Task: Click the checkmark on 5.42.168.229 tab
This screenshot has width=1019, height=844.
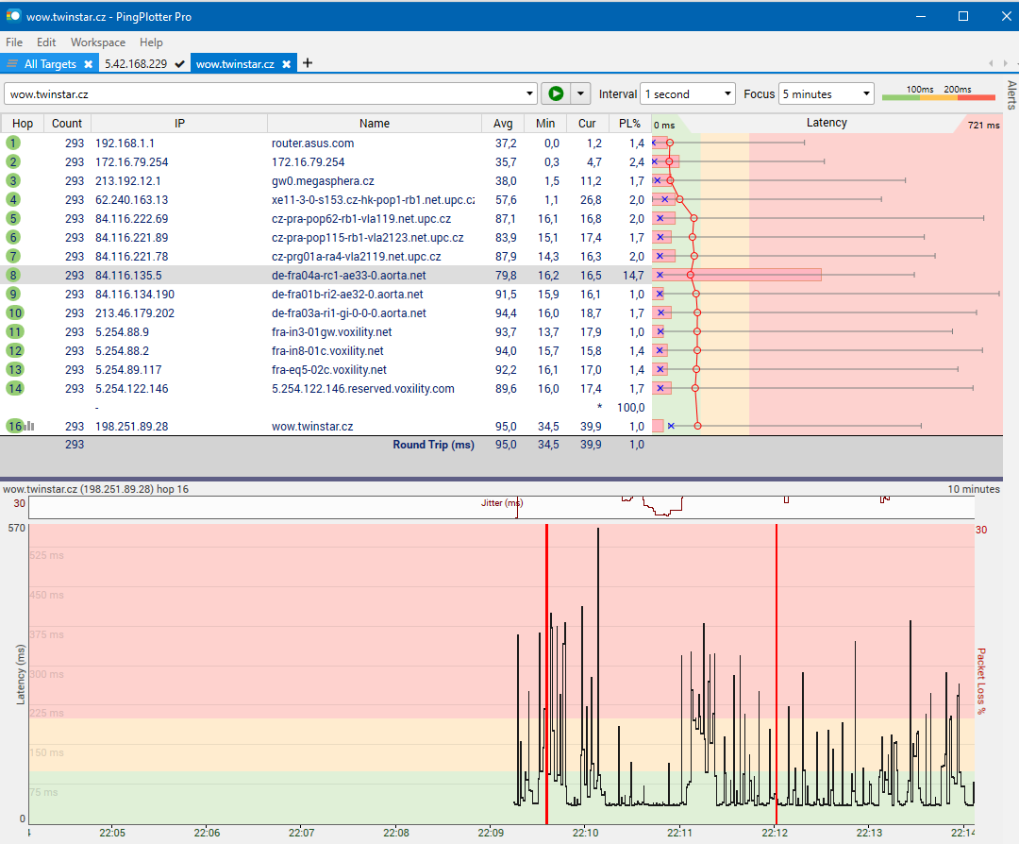Action: pos(179,64)
